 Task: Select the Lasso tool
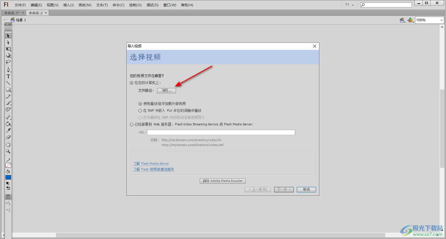point(8,62)
